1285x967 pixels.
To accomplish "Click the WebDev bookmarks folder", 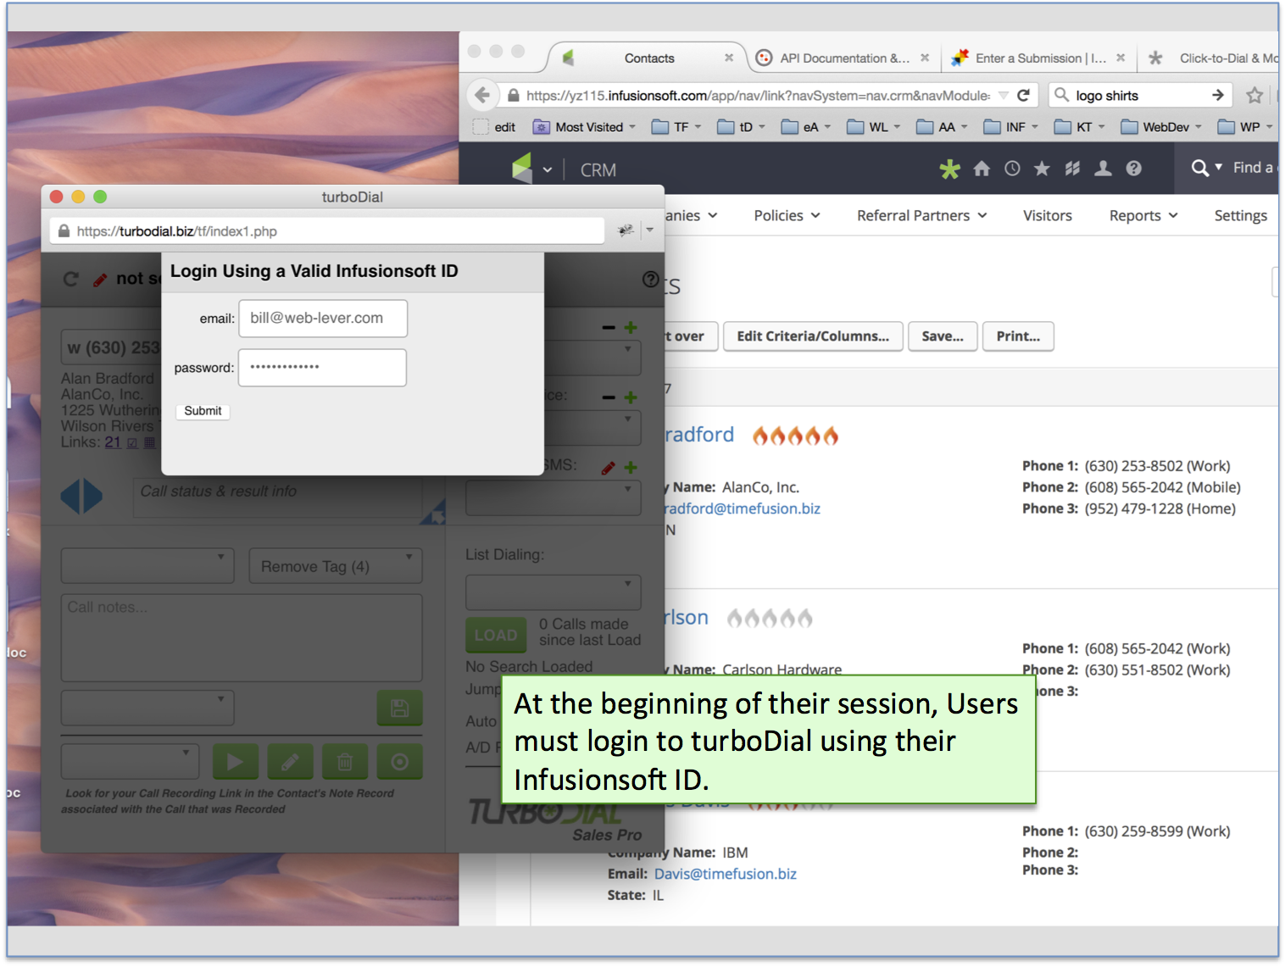I will (1160, 127).
